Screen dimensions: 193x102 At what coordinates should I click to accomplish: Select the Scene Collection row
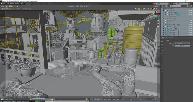tap(169, 9)
